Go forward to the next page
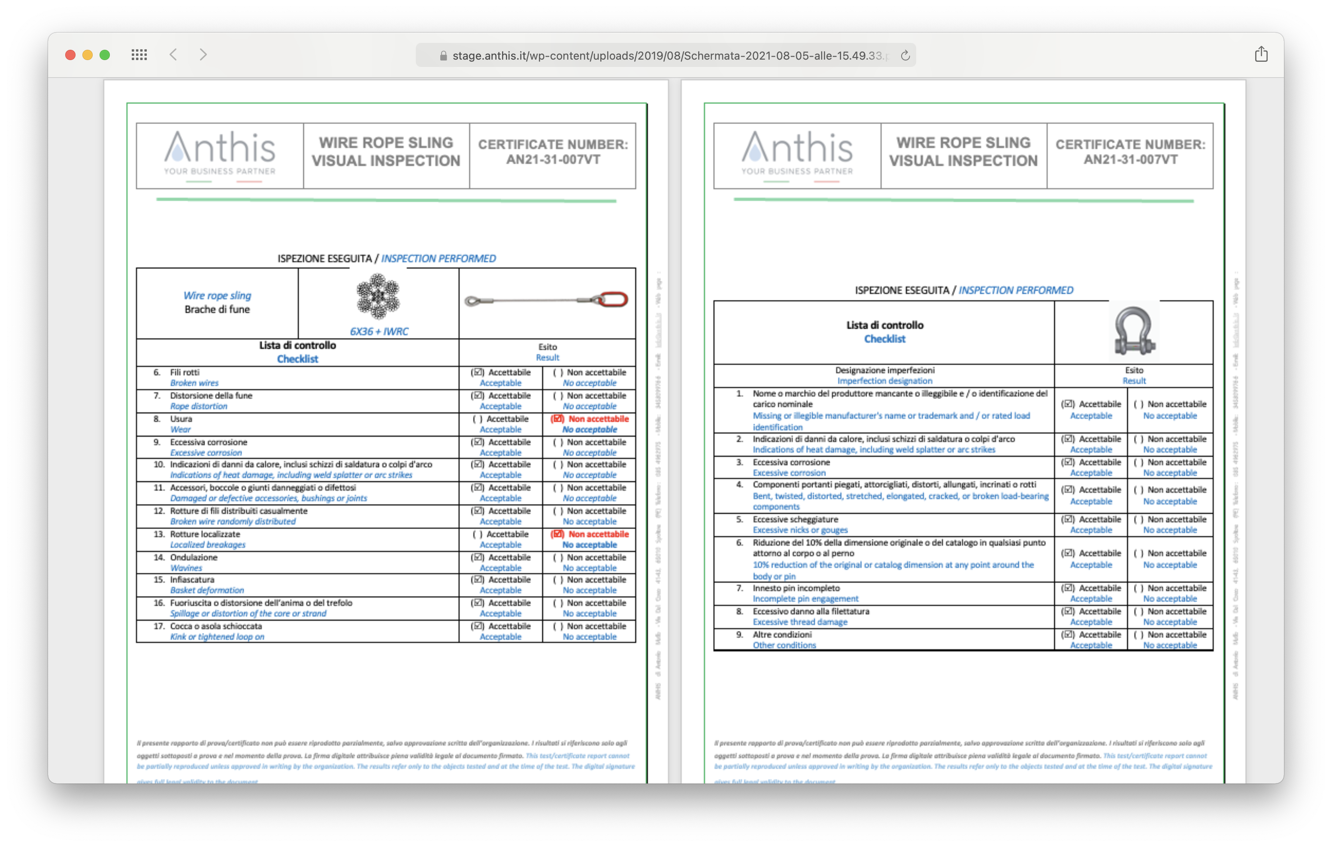 point(203,55)
